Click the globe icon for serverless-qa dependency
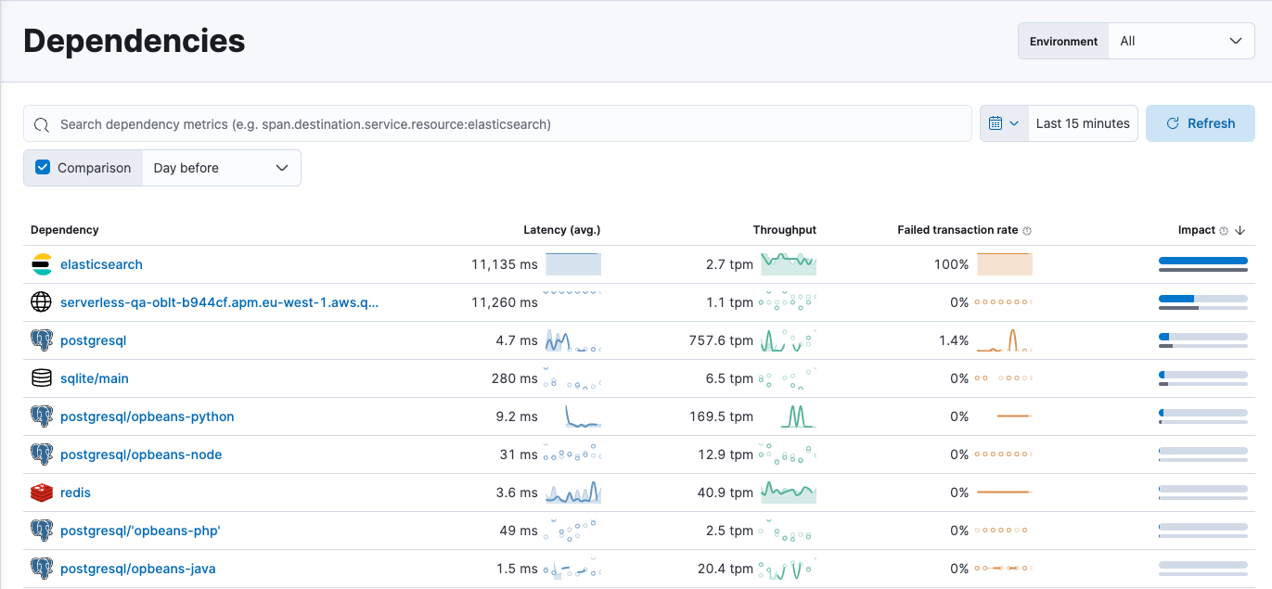Image resolution: width=1272 pixels, height=589 pixels. pos(42,302)
